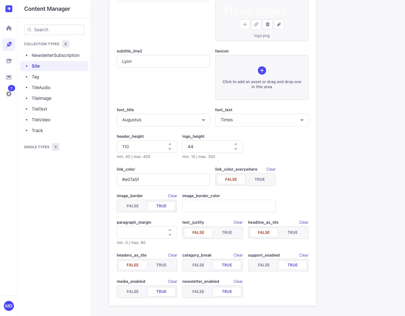Screen dimensions: 405x316
Task: Click the Strapi logo icon
Action: [x=9, y=9]
